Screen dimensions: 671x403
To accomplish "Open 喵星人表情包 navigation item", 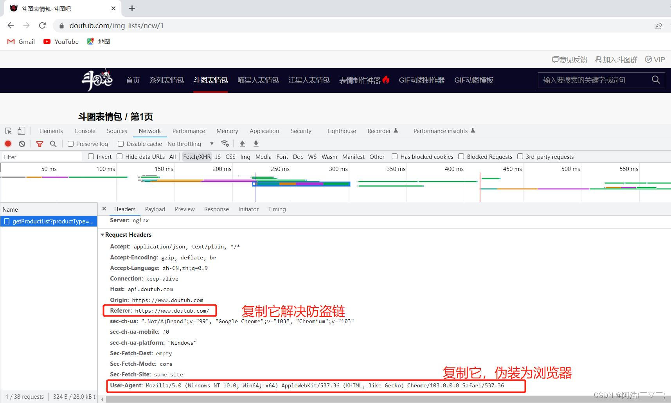I will click(258, 80).
